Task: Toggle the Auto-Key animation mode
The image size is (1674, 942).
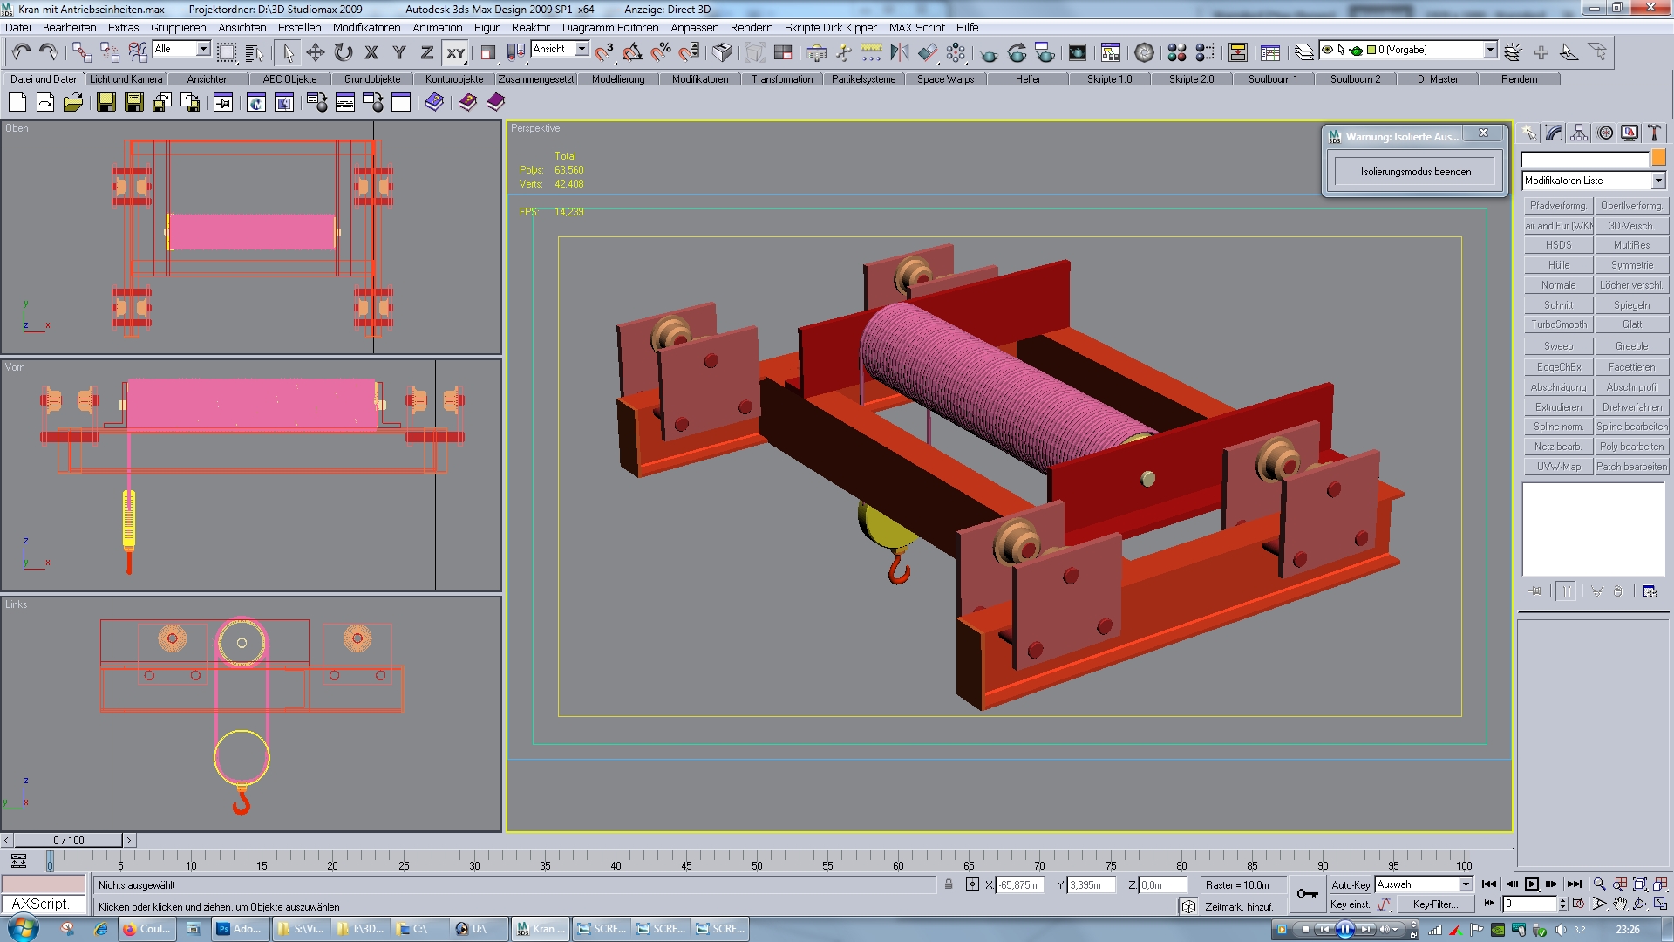Action: pos(1350,884)
